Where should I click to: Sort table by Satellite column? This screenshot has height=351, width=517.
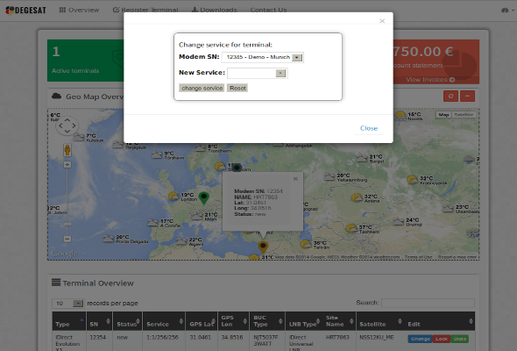click(380, 321)
